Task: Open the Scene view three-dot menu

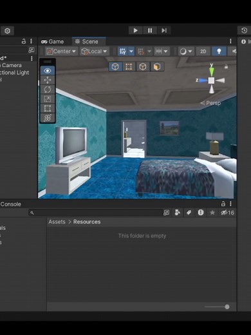Action: 230,41
